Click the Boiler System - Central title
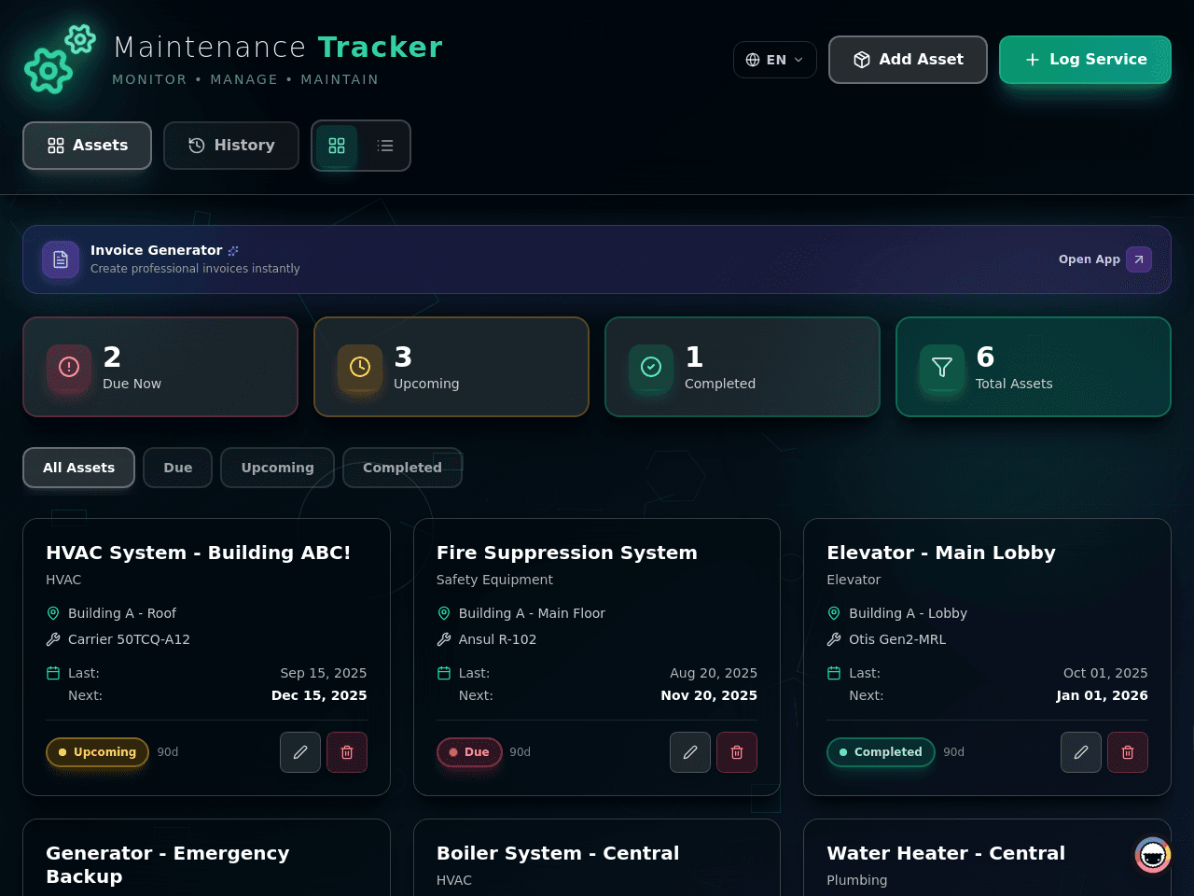Image resolution: width=1194 pixels, height=896 pixels. tap(558, 853)
